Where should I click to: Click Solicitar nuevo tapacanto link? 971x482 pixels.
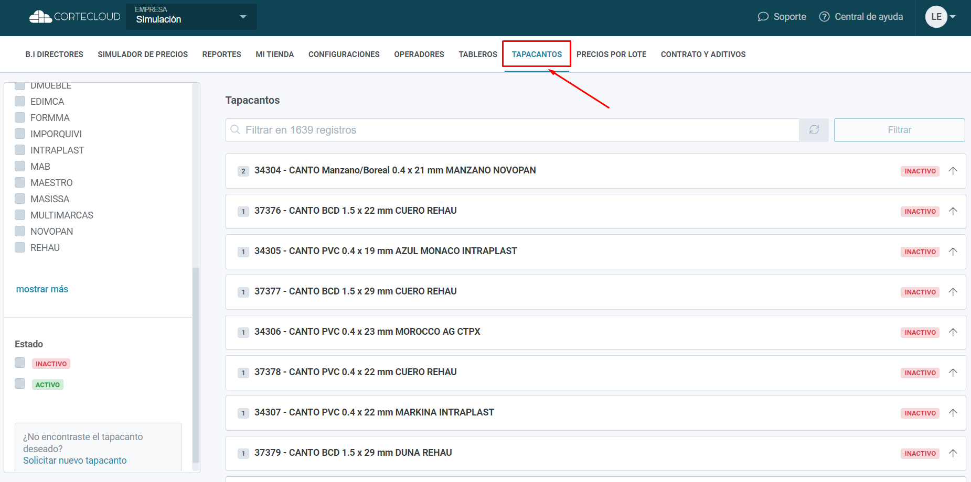coord(74,461)
